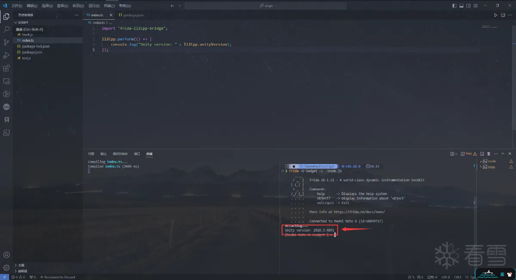Image resolution: width=516 pixels, height=280 pixels.
Task: Split the editor using the layout icon
Action: [503, 15]
